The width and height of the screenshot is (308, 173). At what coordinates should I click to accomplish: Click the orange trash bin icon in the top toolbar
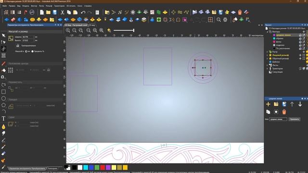pos(240,12)
